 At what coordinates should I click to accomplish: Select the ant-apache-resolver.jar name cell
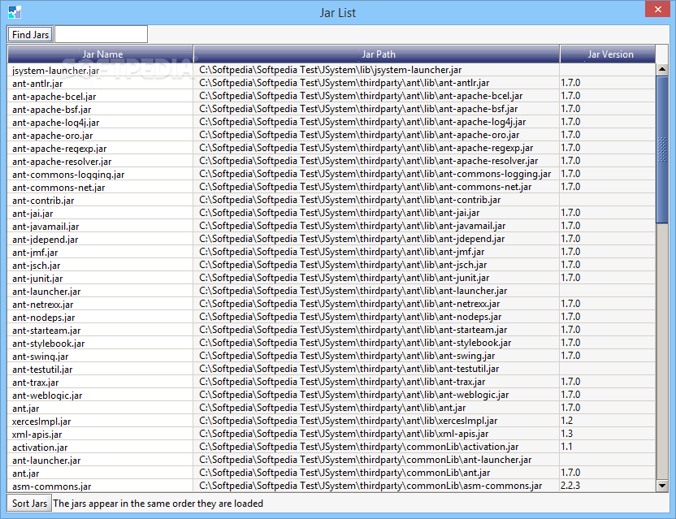tap(101, 161)
